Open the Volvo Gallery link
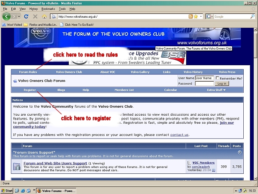The height and width of the screenshot is (194, 258). point(140,72)
